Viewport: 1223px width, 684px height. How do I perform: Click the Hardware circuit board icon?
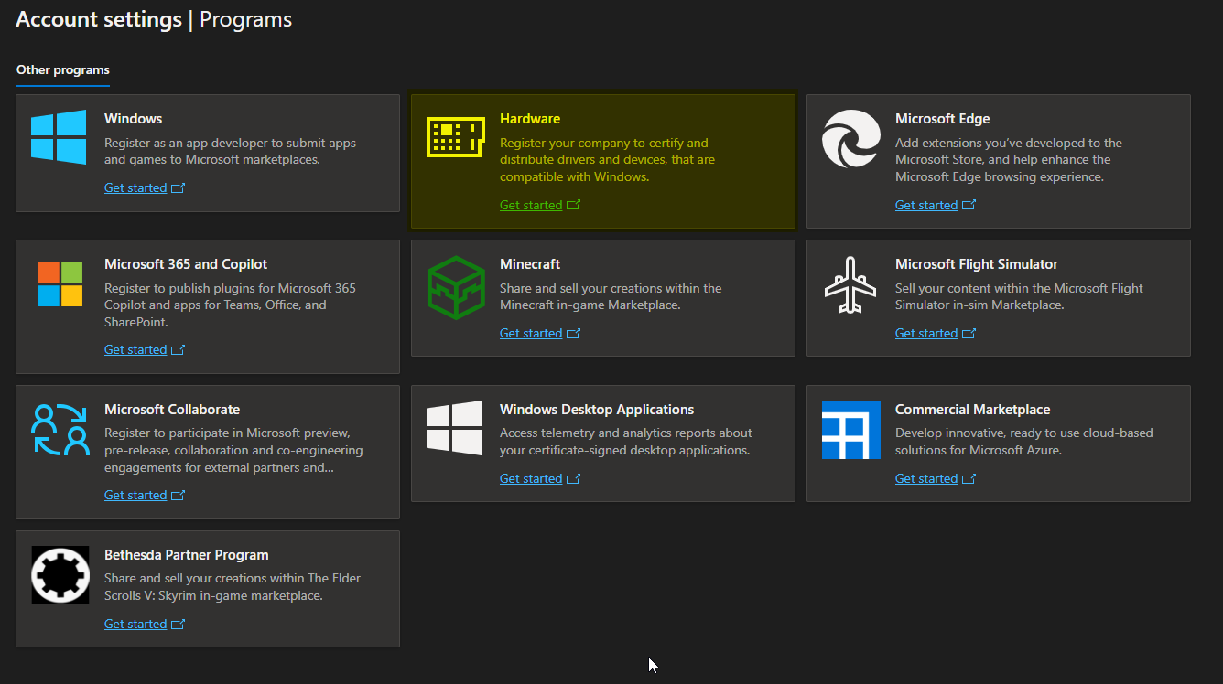coord(456,137)
